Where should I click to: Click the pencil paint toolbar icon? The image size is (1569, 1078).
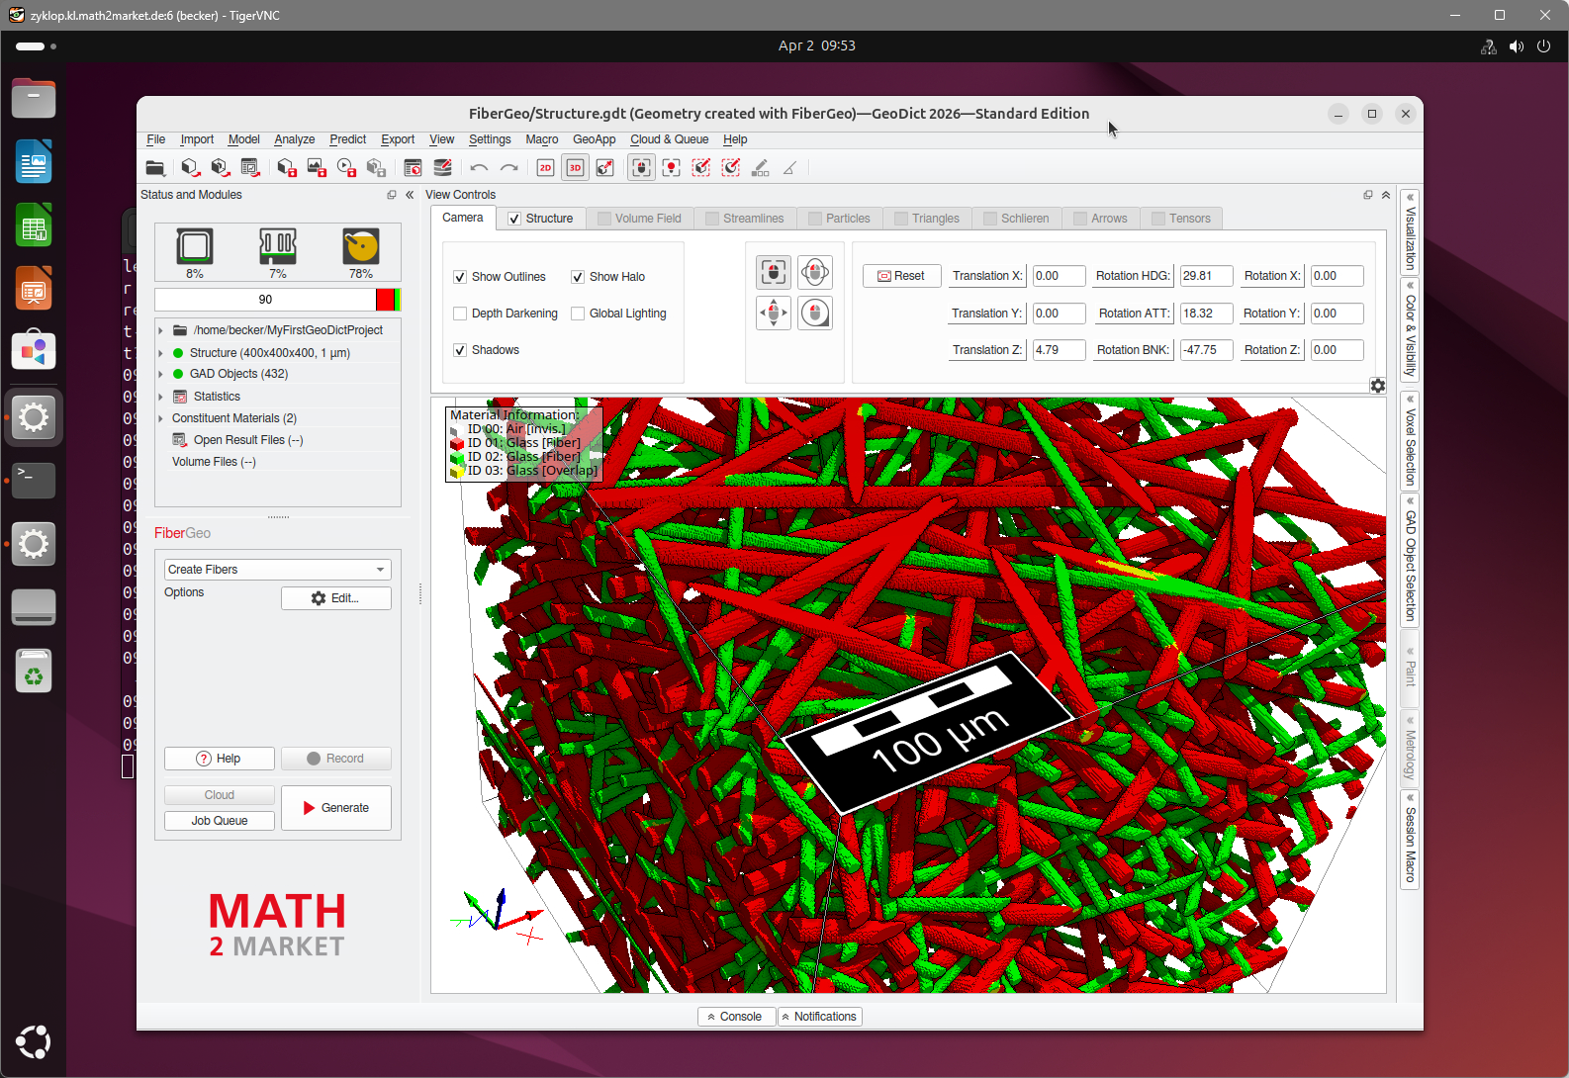(760, 168)
